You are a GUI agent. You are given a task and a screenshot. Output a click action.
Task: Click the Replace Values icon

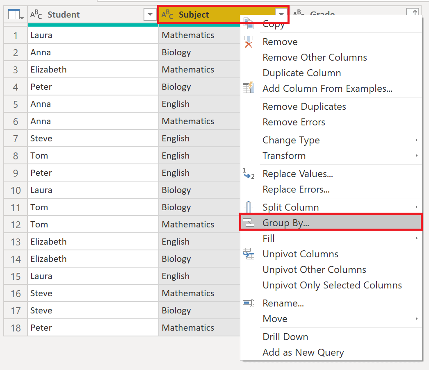[x=249, y=174]
